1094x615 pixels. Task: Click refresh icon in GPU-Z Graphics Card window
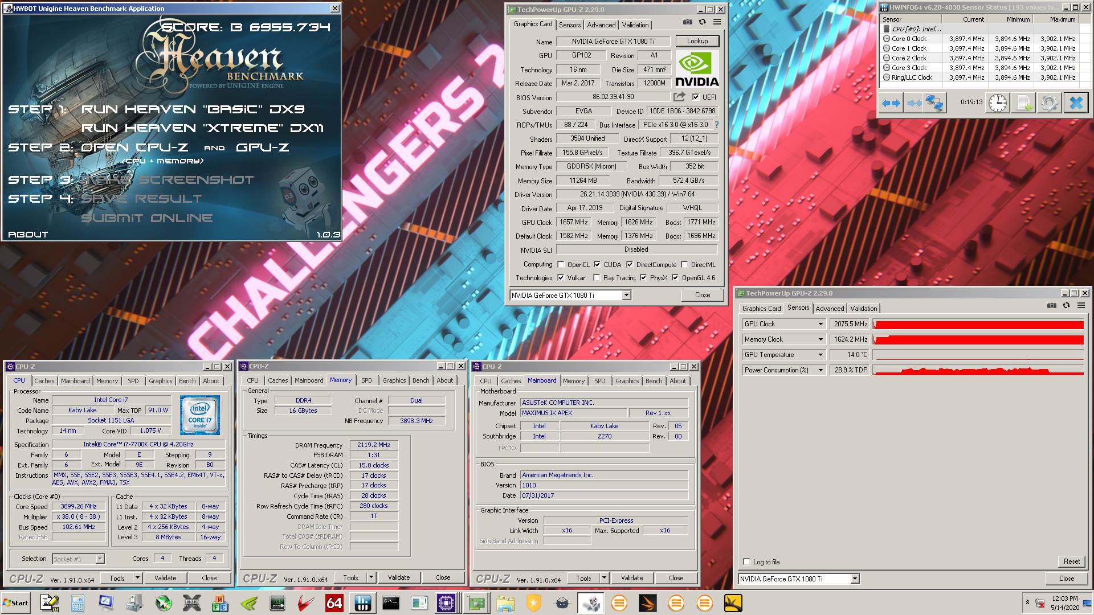702,22
